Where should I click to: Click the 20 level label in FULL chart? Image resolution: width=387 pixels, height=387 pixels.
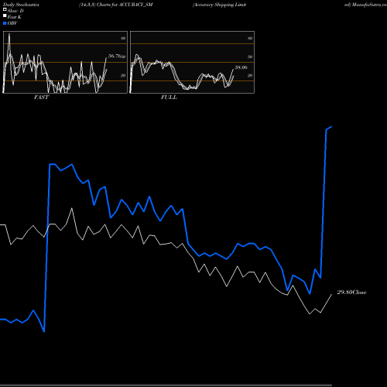coord(250,75)
